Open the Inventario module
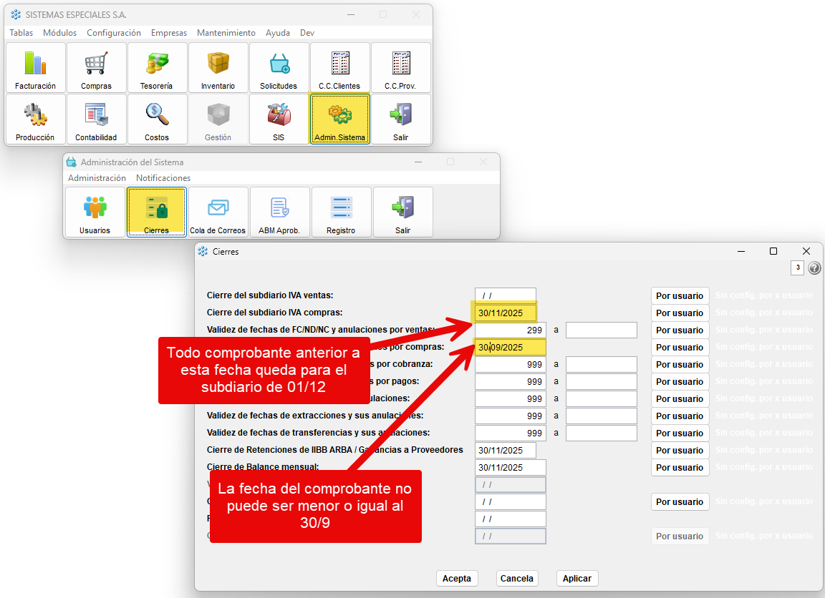This screenshot has width=825, height=598. (218, 68)
